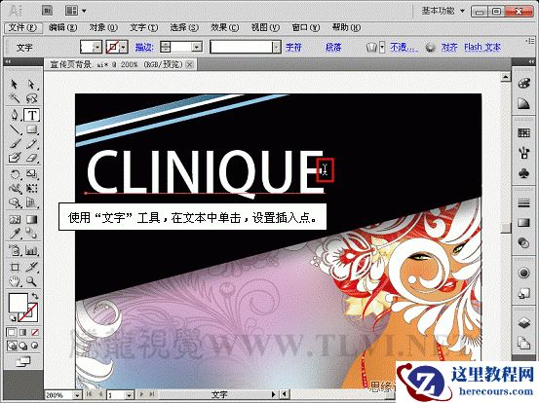Expand the 200% zoom level dropdown
The width and height of the screenshot is (539, 403).
pyautogui.click(x=77, y=395)
